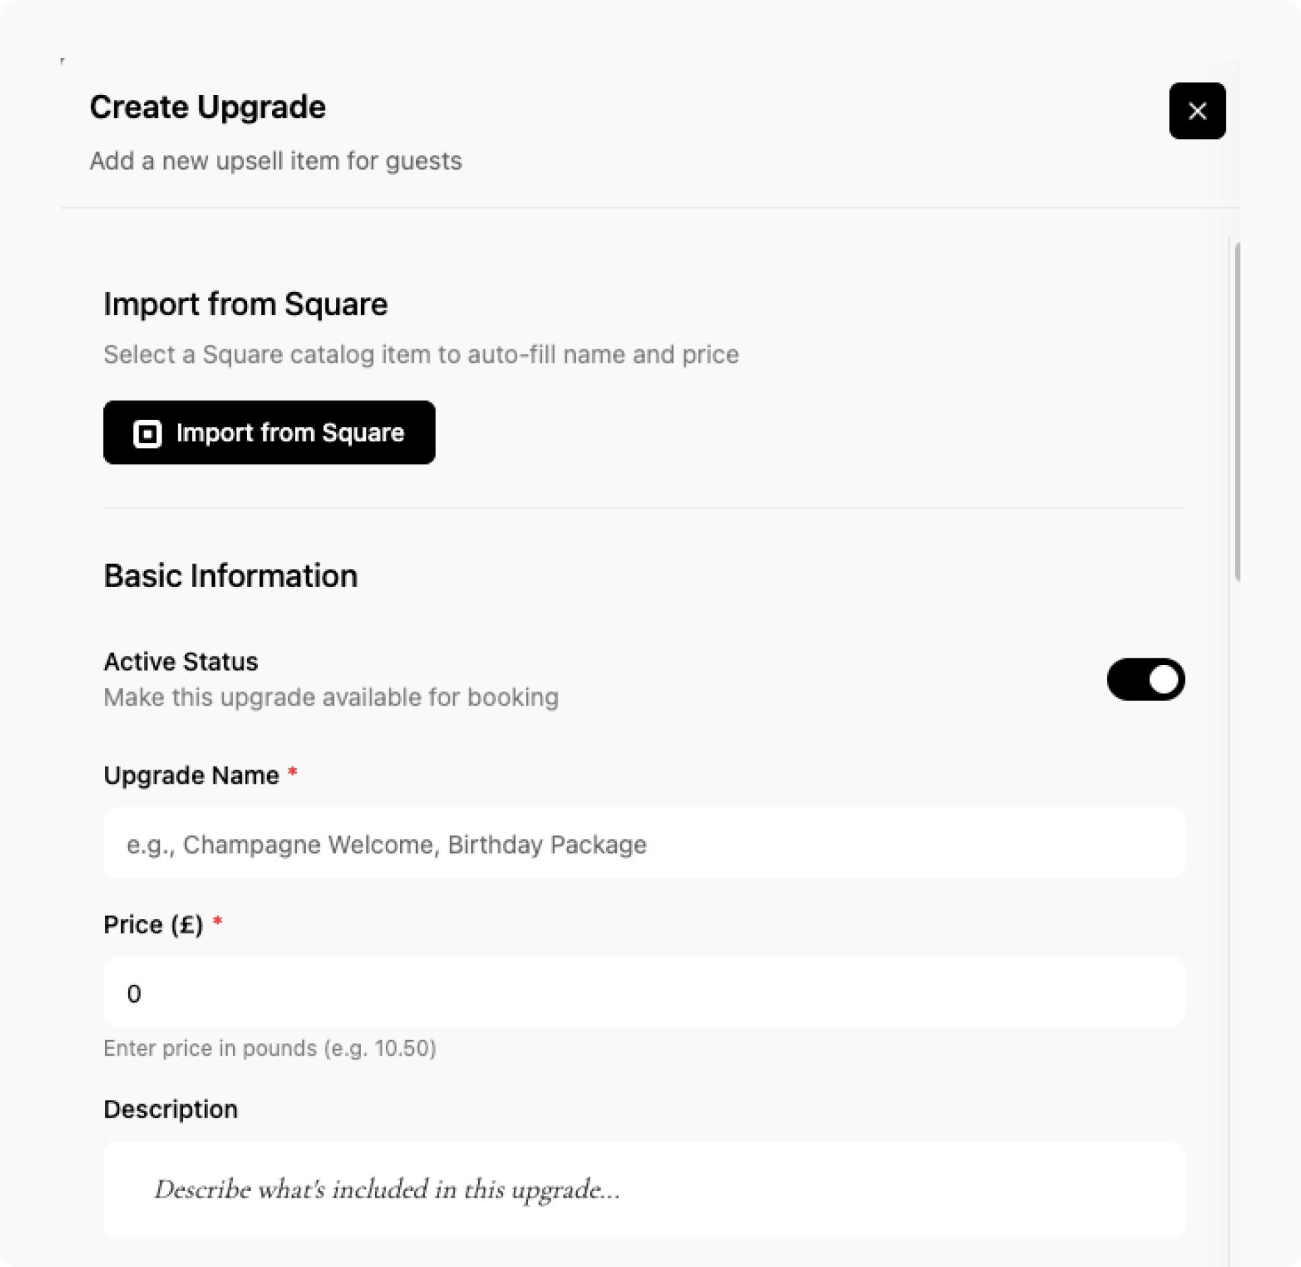1301x1267 pixels.
Task: Click the dialog's vertical scrollbar thumb
Action: coord(1237,411)
